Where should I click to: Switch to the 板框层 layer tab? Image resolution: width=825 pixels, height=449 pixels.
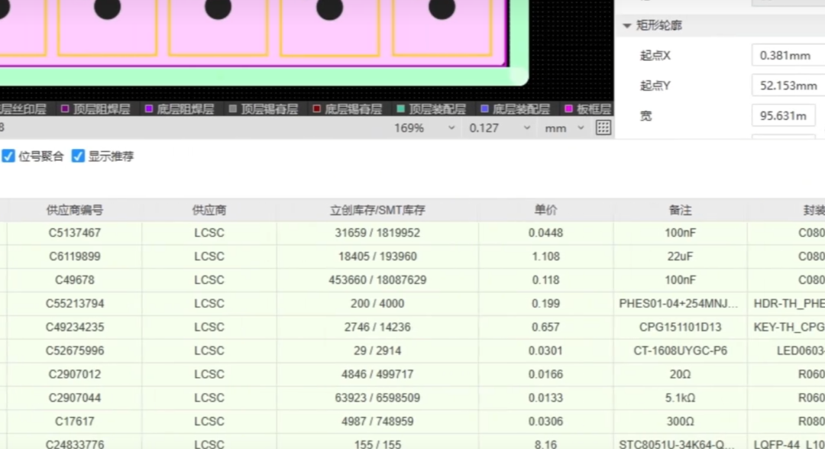[x=594, y=109]
